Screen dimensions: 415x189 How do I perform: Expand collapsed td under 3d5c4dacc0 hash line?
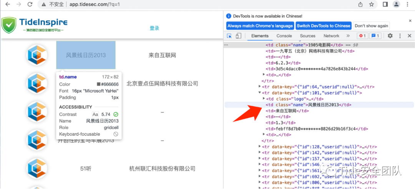[x=264, y=75]
